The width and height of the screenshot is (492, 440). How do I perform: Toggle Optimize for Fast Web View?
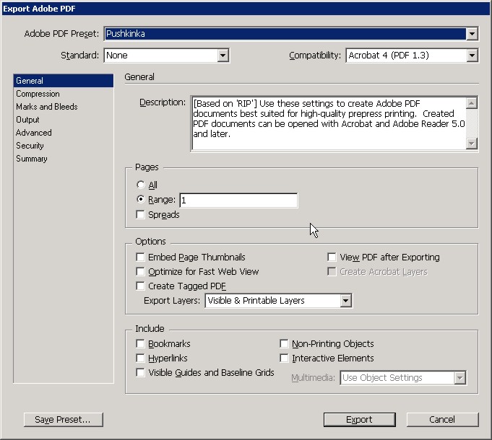coord(140,271)
